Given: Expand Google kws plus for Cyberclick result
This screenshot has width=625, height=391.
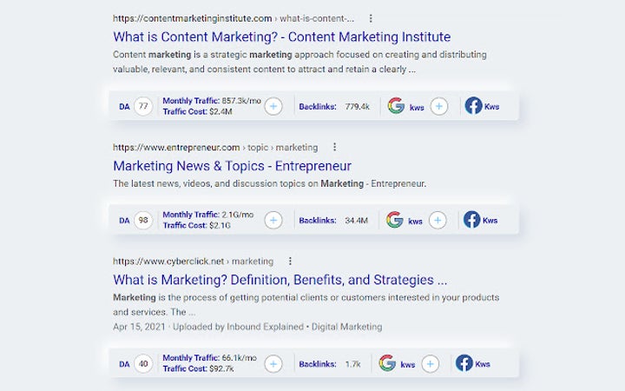Looking at the screenshot, I should [x=430, y=363].
